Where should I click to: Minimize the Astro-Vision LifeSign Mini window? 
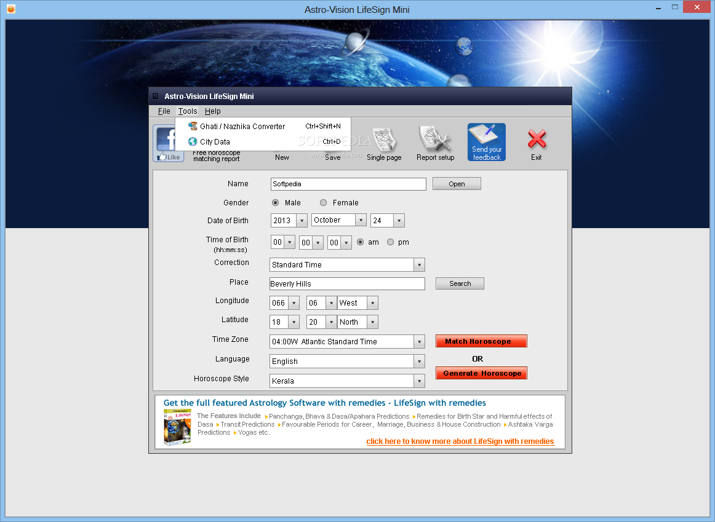[658, 7]
